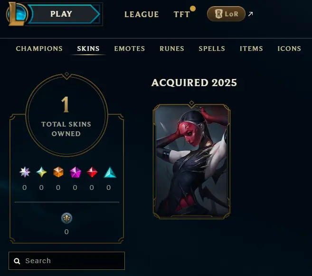Select the acquired 2025 skin card

pyautogui.click(x=192, y=161)
